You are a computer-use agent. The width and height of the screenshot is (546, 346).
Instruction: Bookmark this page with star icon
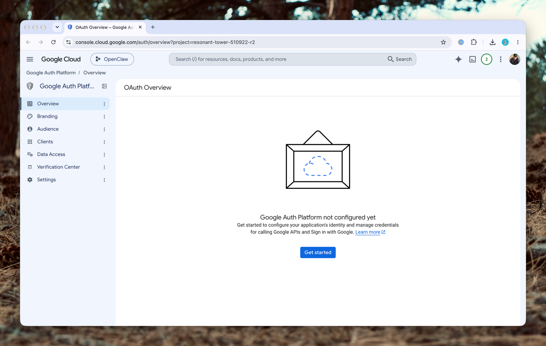click(443, 42)
